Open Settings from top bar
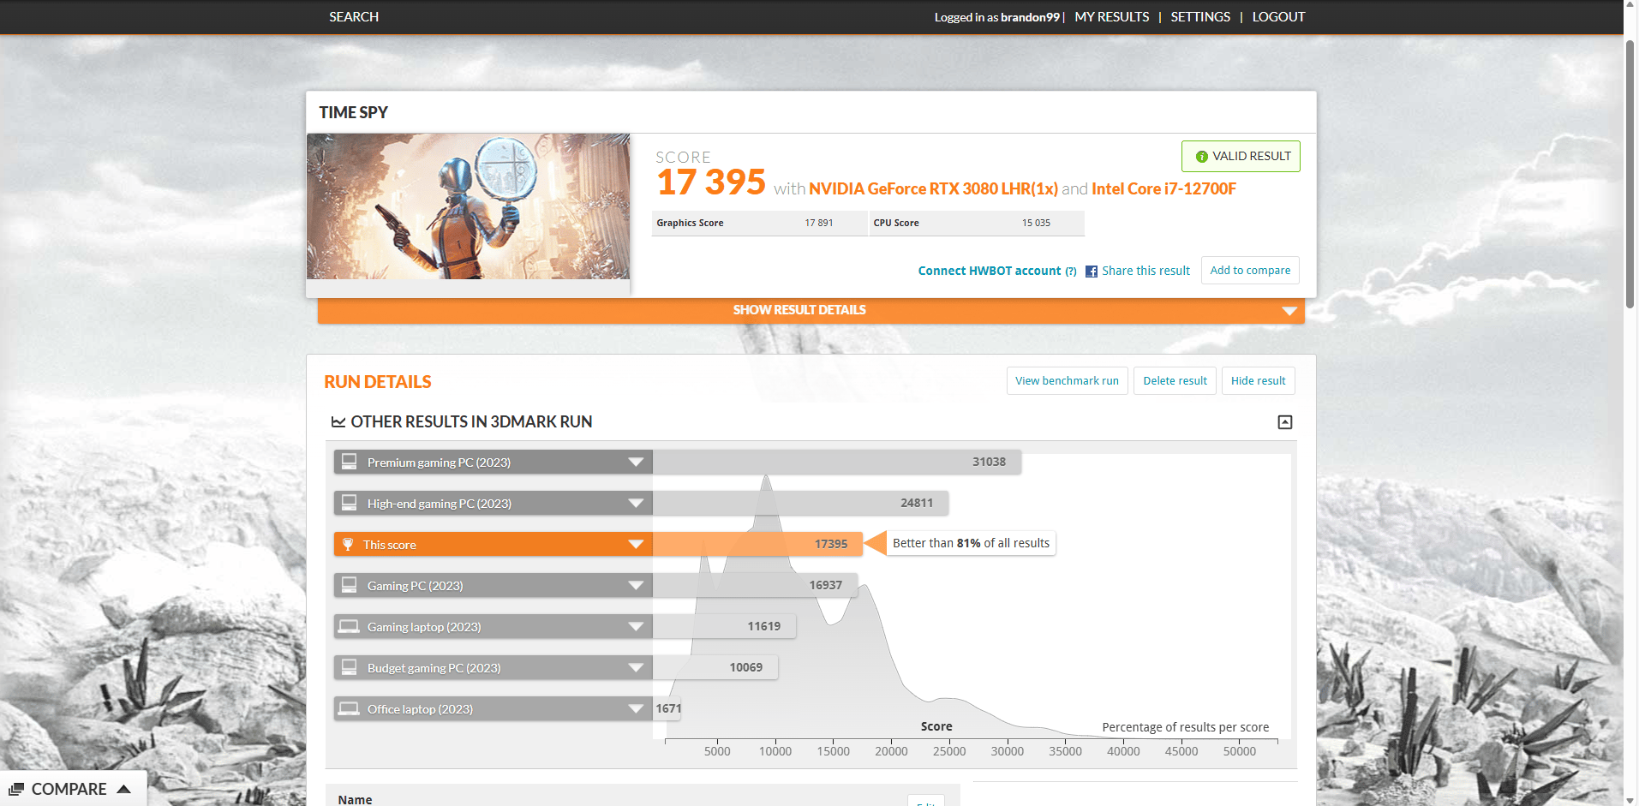This screenshot has width=1639, height=806. [x=1200, y=17]
